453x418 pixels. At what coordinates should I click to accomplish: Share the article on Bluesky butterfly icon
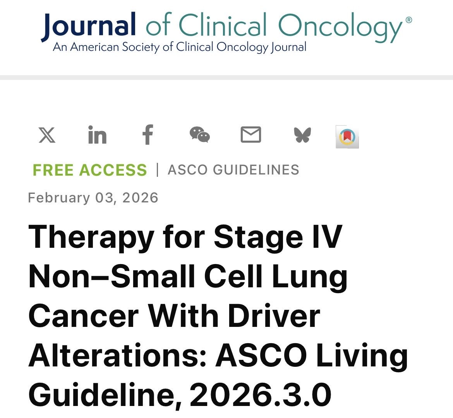pos(302,135)
